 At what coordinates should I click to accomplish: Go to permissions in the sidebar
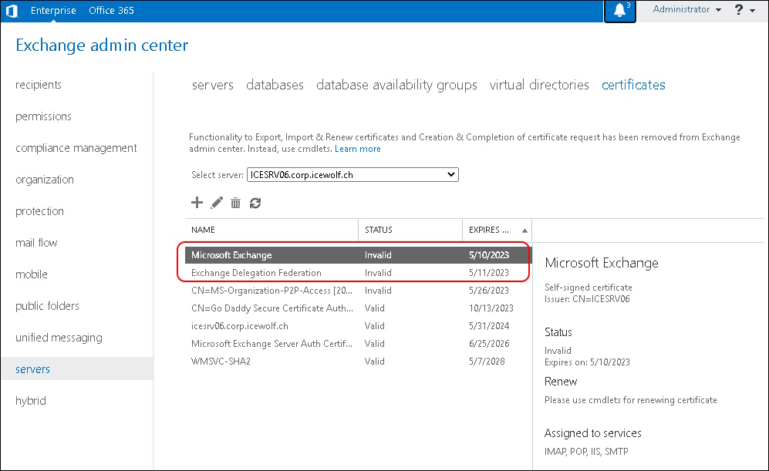43,116
